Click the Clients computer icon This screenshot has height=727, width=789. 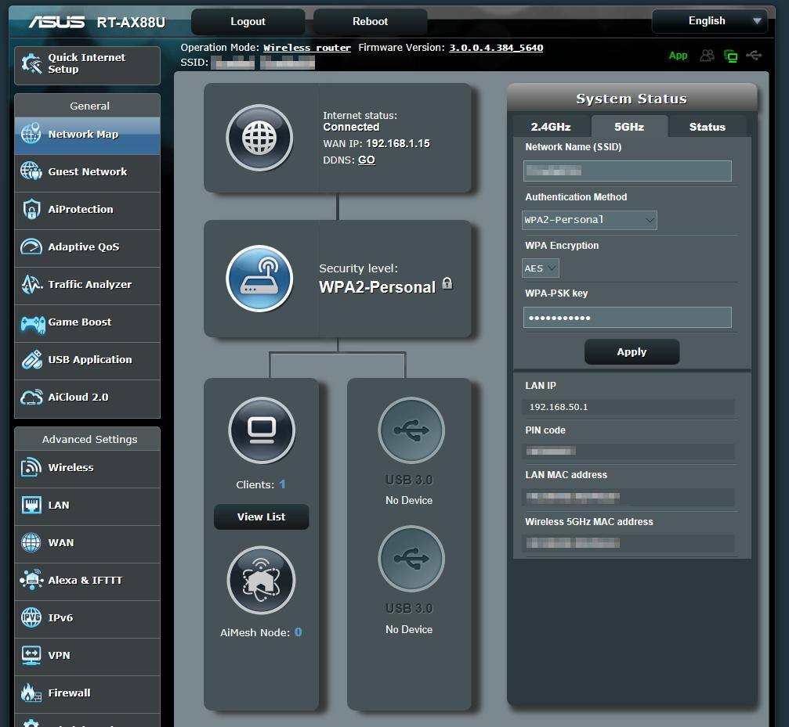[262, 430]
